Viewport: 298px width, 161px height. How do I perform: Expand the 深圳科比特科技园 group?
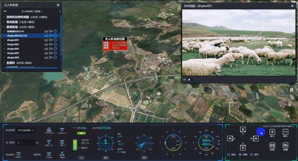click(4, 17)
